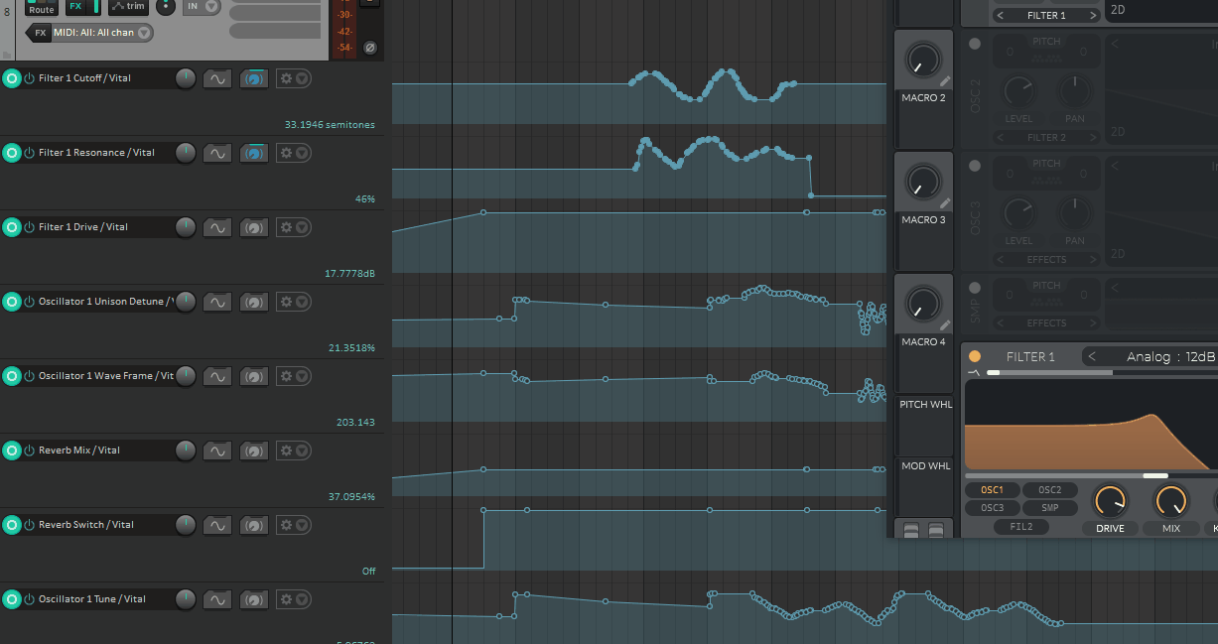The width and height of the screenshot is (1218, 644).
Task: Bypass the Filter 1 Resonance envelope
Action: pyautogui.click(x=29, y=153)
